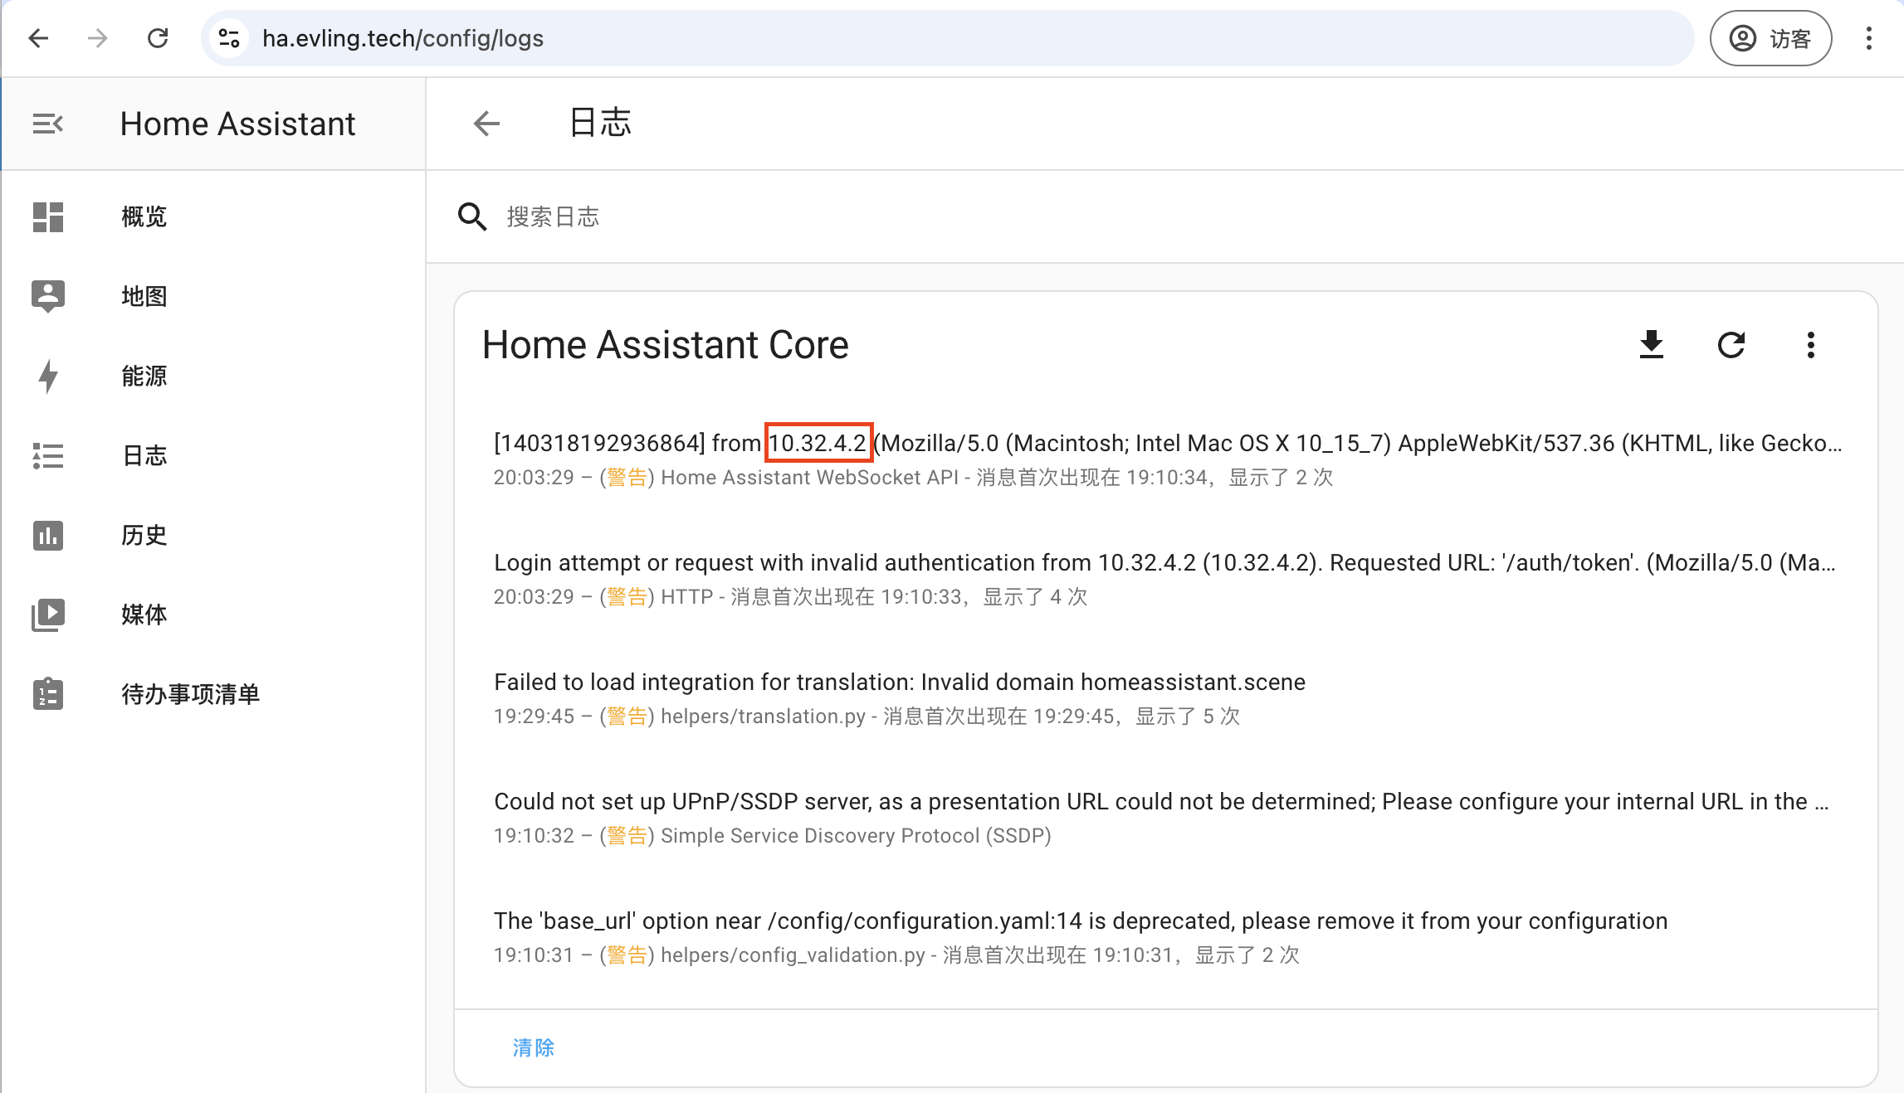The image size is (1904, 1093).
Task: Open the Chrome three-dot menu
Action: [x=1869, y=38]
